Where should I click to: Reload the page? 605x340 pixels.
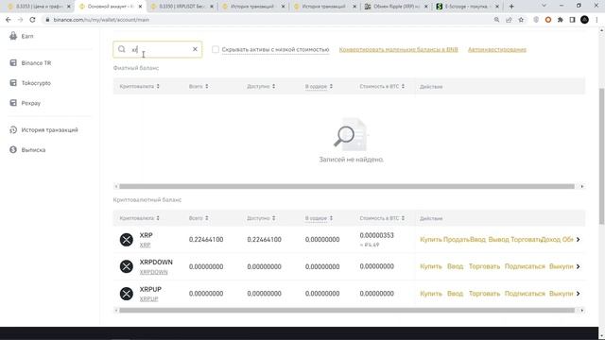32,20
